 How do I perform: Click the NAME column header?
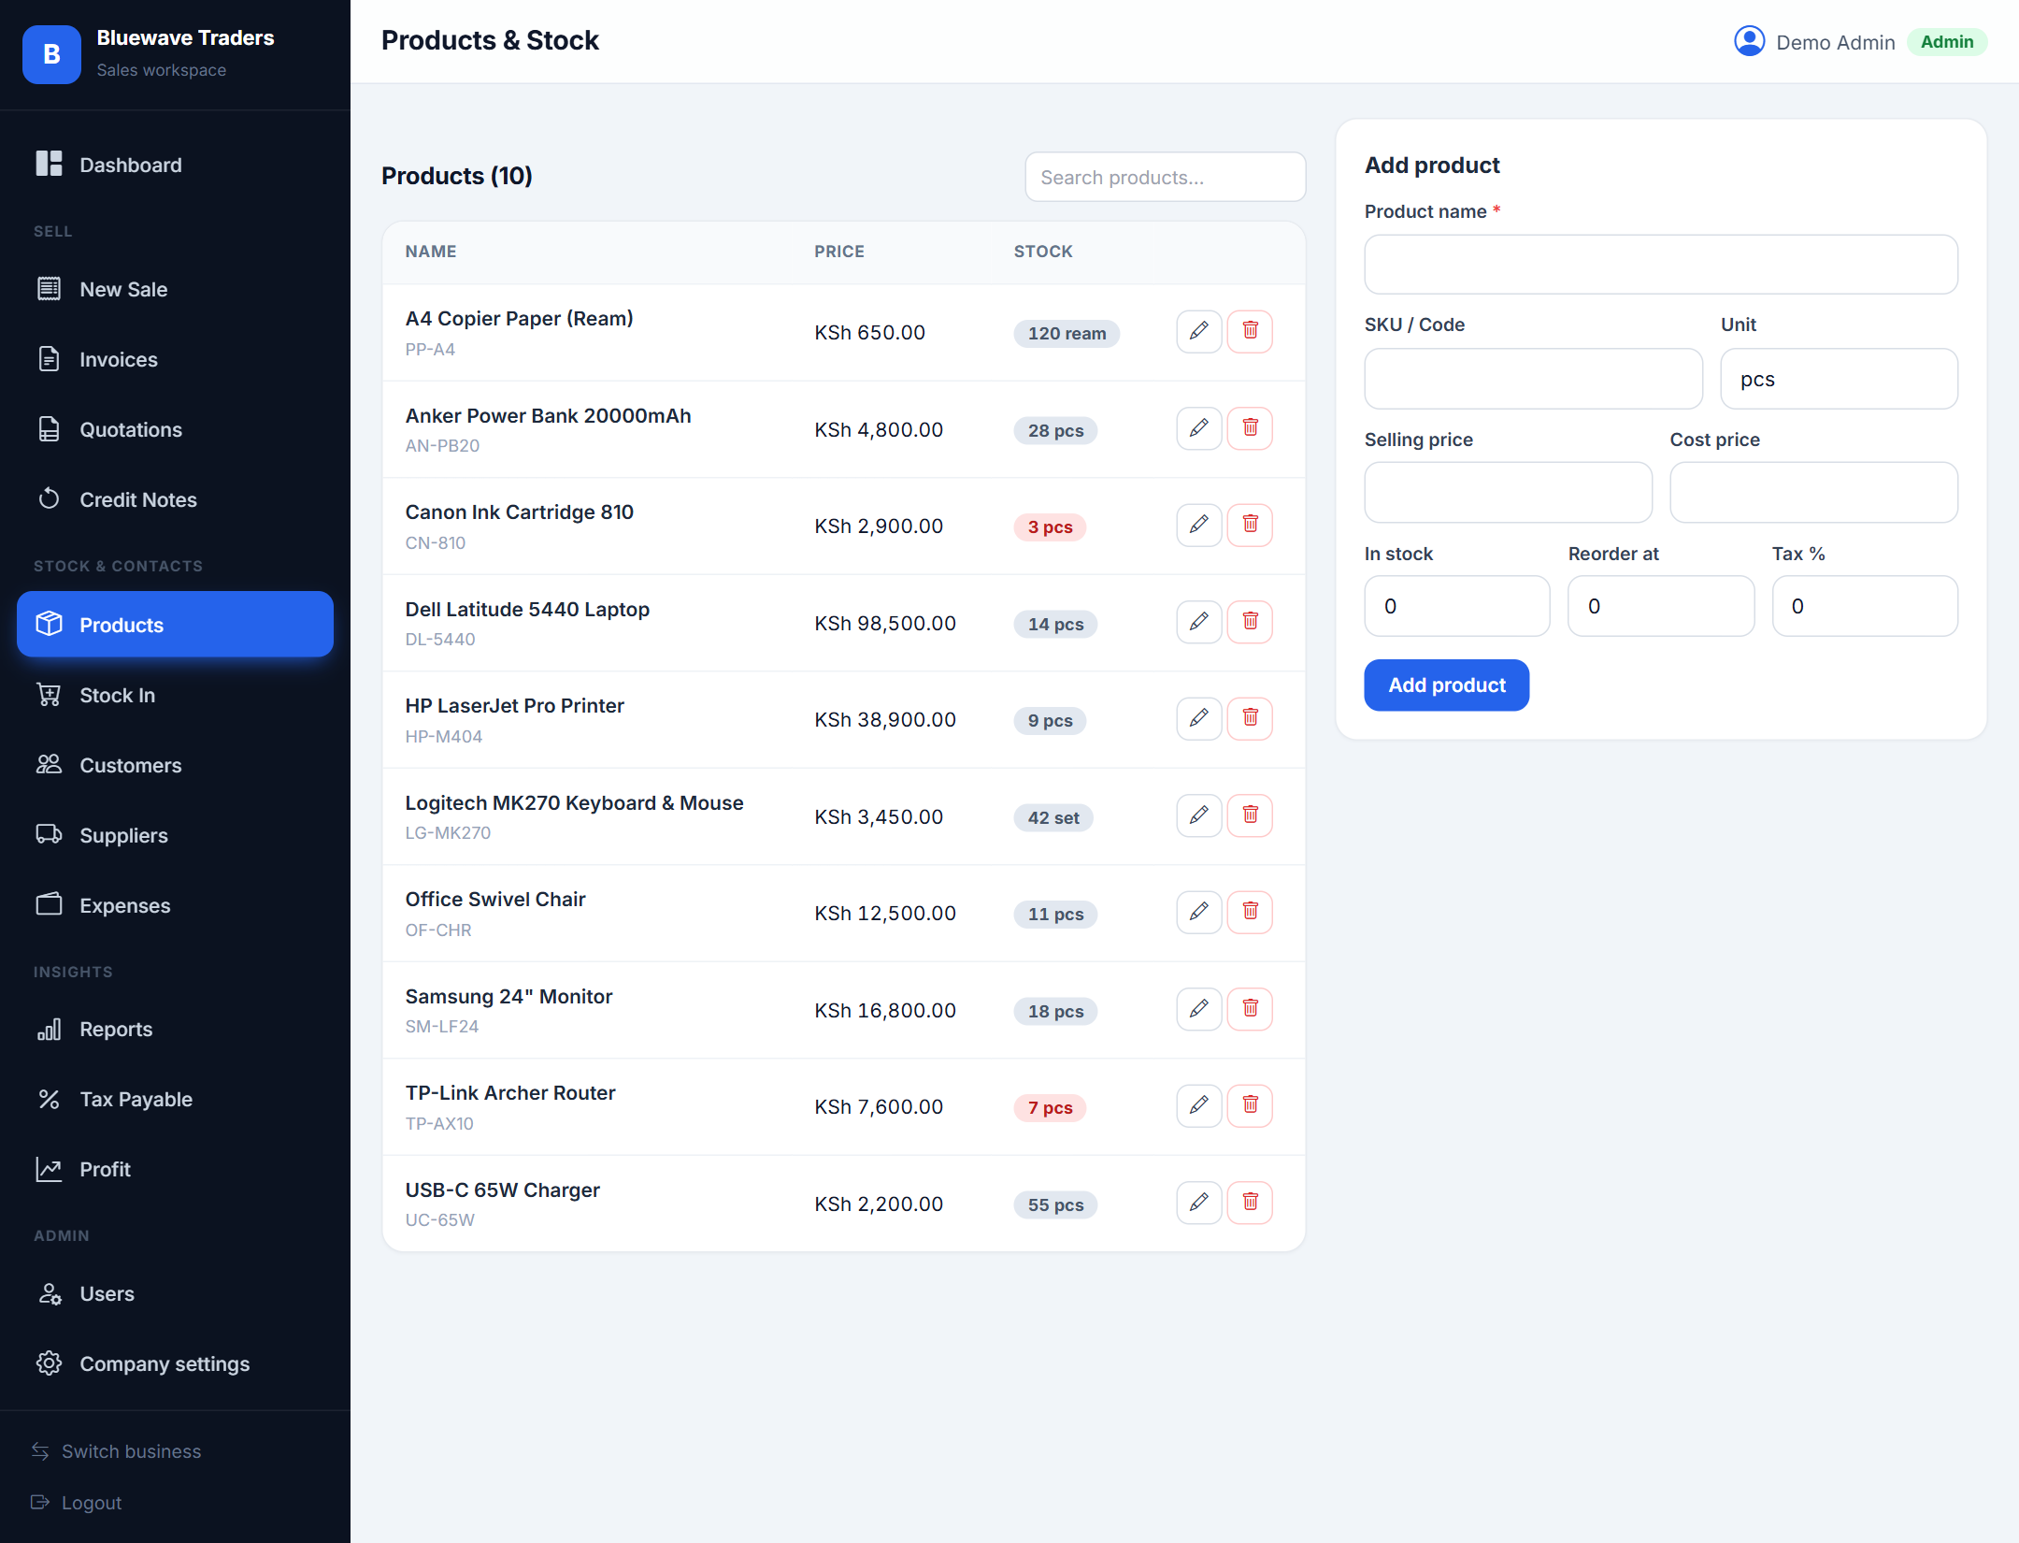pyautogui.click(x=430, y=252)
